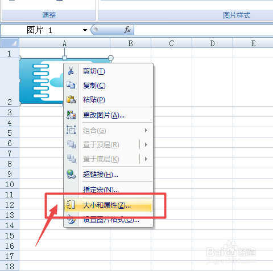The width and height of the screenshot is (273, 271).
Task: Click the 调整 ribbon group label
Action: 49,15
